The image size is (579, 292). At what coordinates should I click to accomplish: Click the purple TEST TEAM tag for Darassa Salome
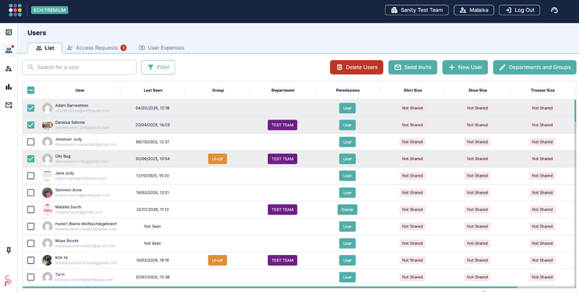pos(282,125)
